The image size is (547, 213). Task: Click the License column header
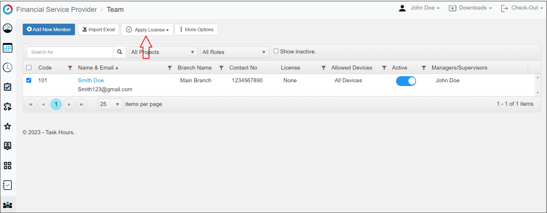290,68
